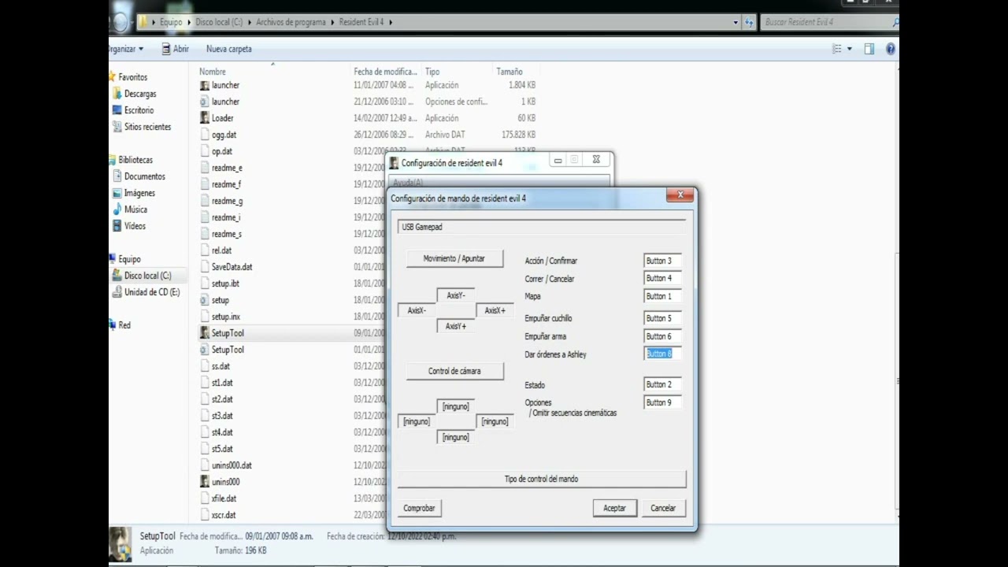Sort files by Tipo column
Screen dimensions: 1008x567
click(x=432, y=72)
